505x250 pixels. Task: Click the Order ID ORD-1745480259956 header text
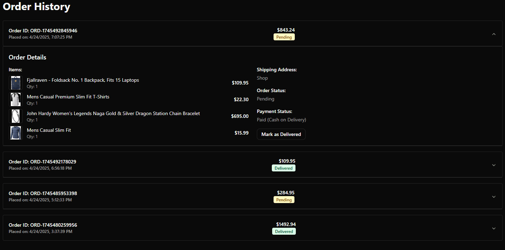click(x=43, y=225)
